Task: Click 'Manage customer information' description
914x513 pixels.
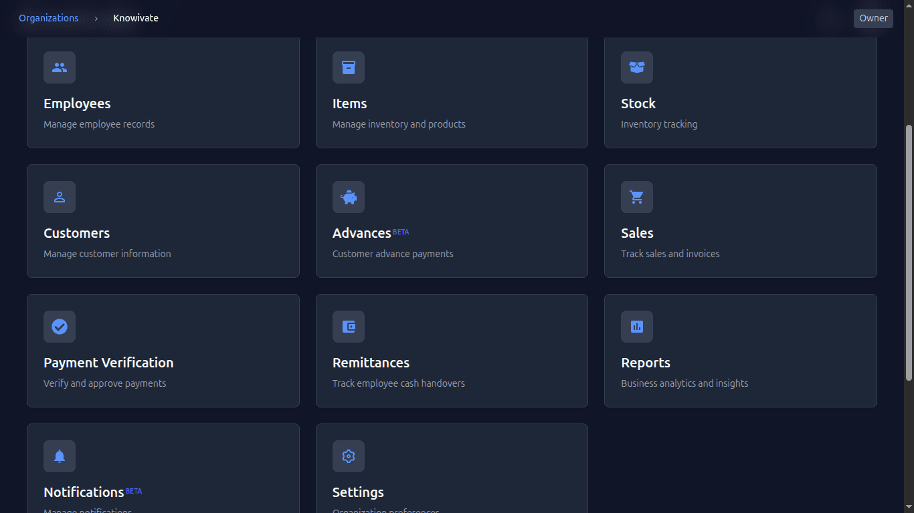Action: (107, 254)
